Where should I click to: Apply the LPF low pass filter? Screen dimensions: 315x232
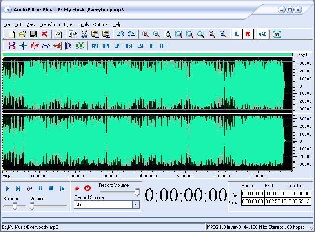tap(118, 46)
